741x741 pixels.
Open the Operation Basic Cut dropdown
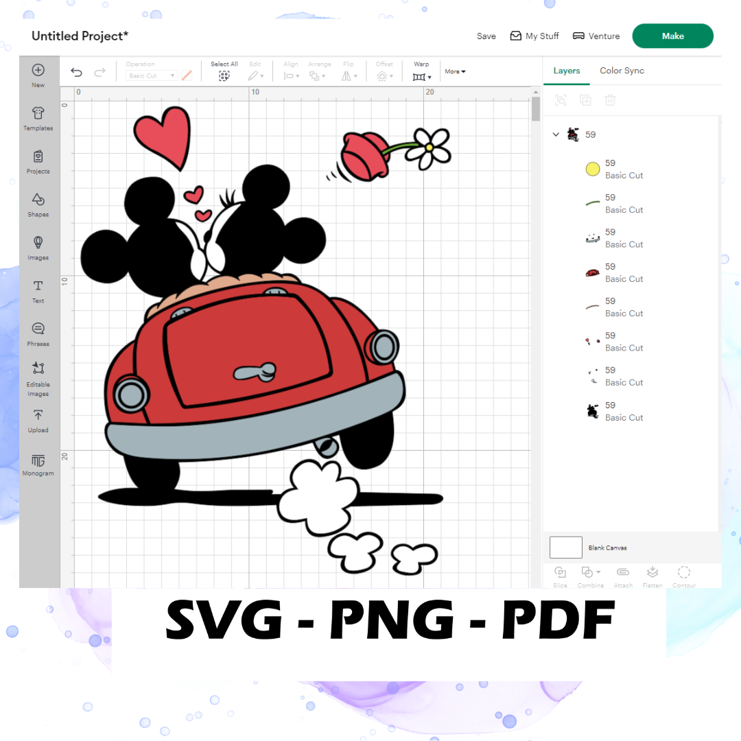(x=152, y=75)
